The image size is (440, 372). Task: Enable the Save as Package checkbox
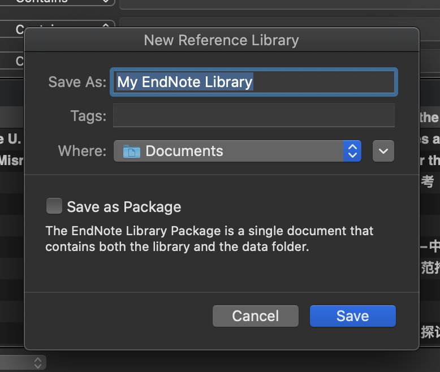[54, 206]
